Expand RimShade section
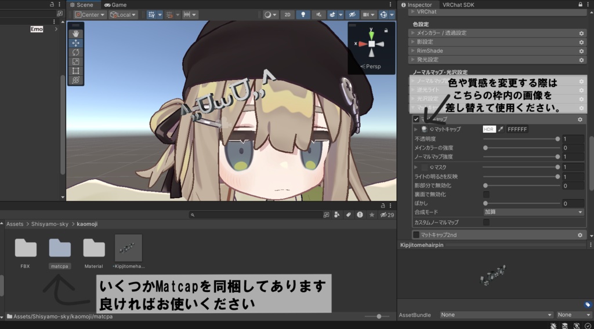 click(413, 50)
